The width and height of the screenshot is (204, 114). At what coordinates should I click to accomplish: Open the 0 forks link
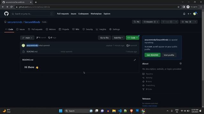tap(147, 89)
